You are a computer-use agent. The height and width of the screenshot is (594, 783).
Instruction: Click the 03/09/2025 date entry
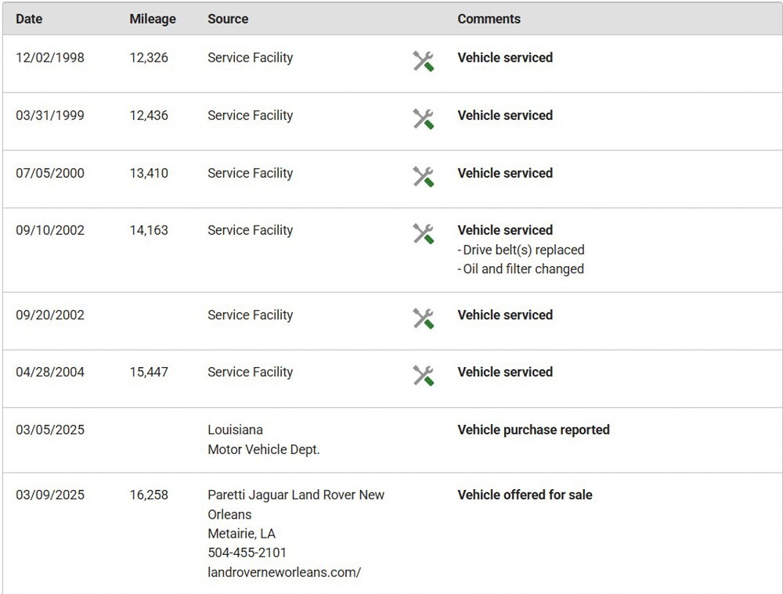[x=50, y=495]
